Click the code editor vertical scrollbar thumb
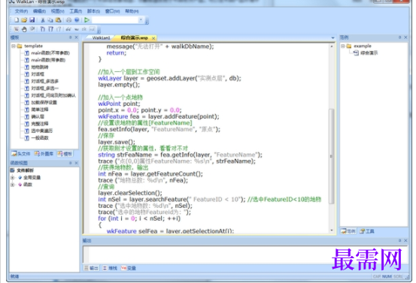The height and width of the screenshot is (283, 416). 331,156
